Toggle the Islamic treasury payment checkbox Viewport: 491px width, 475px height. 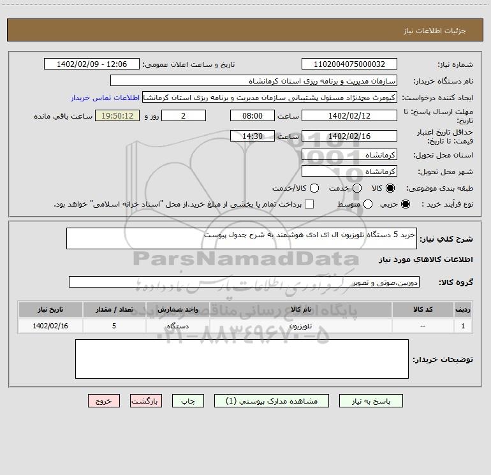(x=309, y=204)
